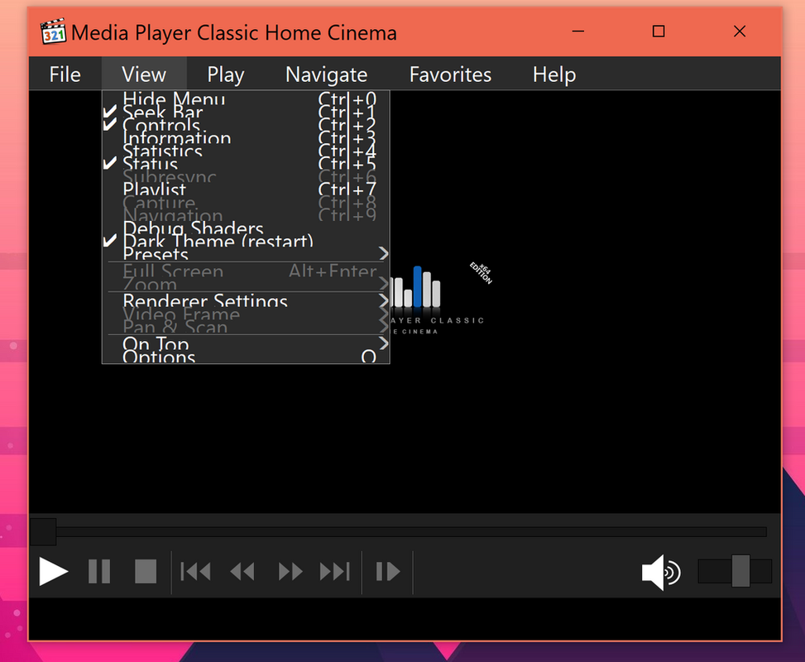This screenshot has width=805, height=662.
Task: Expand the Zoom submenu
Action: [246, 284]
